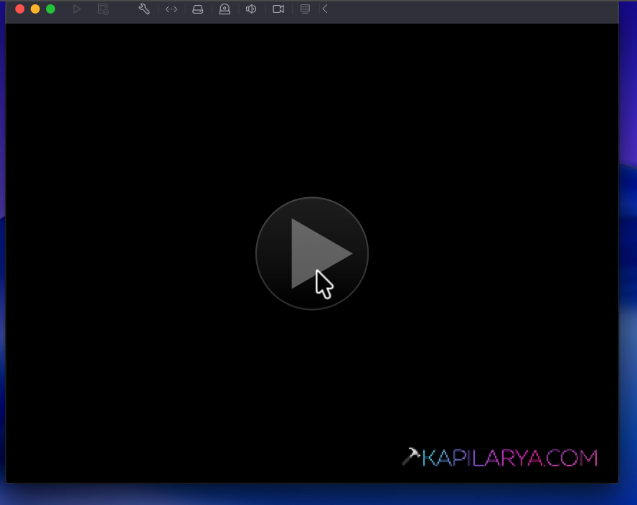Image resolution: width=637 pixels, height=505 pixels.
Task: Open the wrench VM configuration icon
Action: [143, 9]
